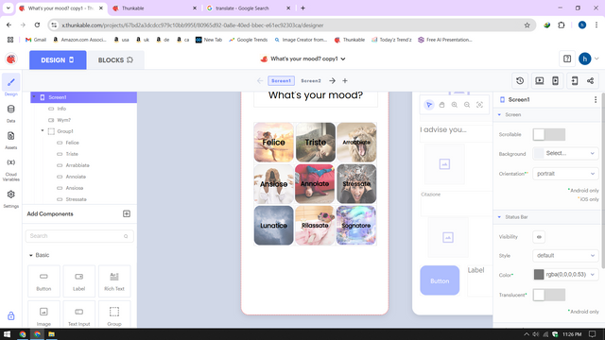Click Rich Text component tile
This screenshot has width=605, height=340.
(114, 281)
